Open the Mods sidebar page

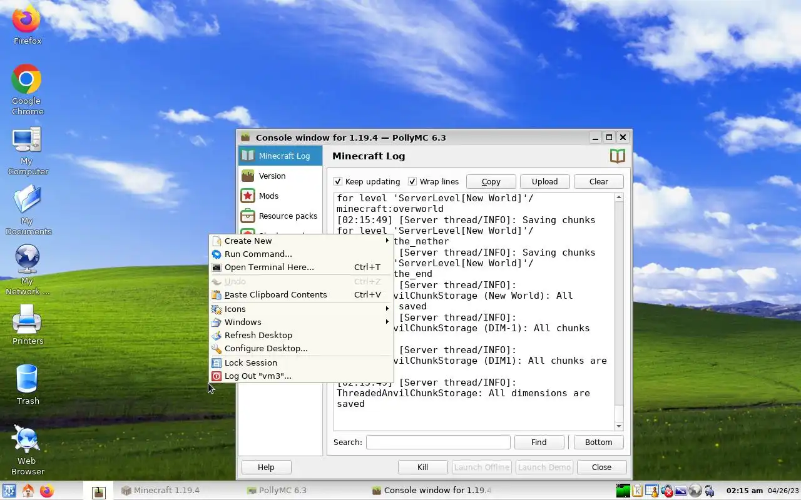point(280,196)
